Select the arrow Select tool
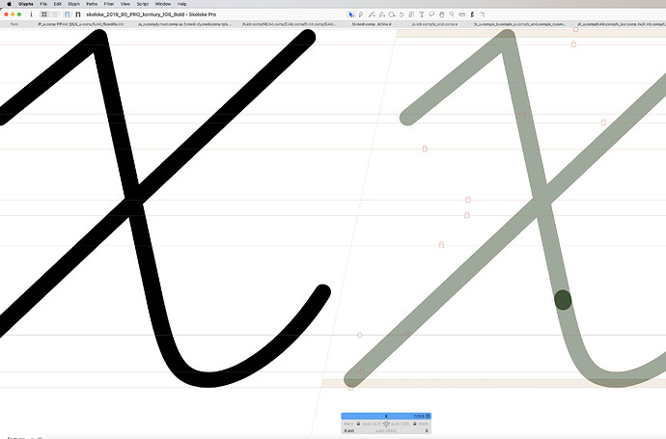Image resolution: width=666 pixels, height=439 pixels. pyautogui.click(x=350, y=14)
